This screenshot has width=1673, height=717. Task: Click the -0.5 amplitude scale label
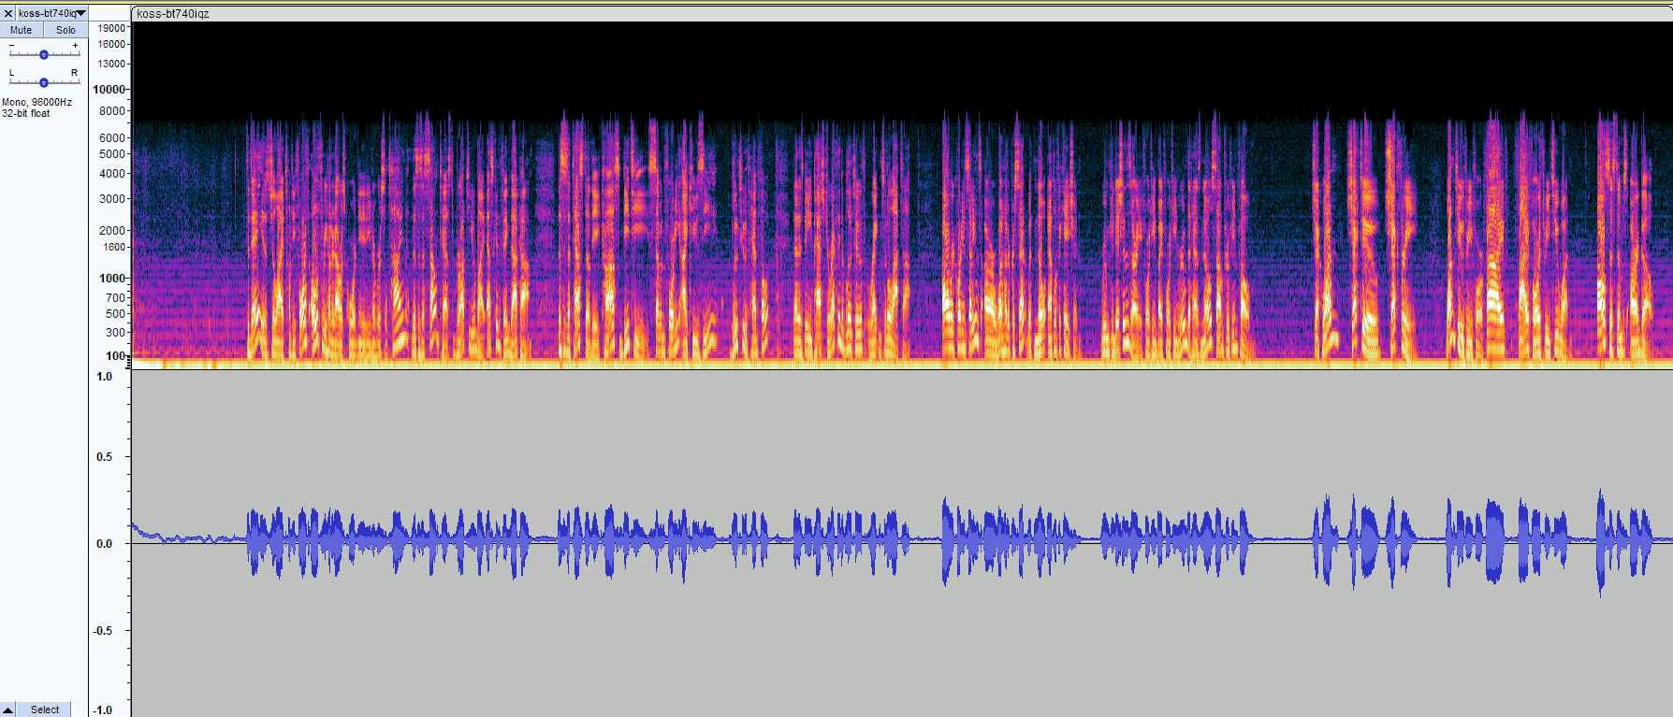point(103,631)
